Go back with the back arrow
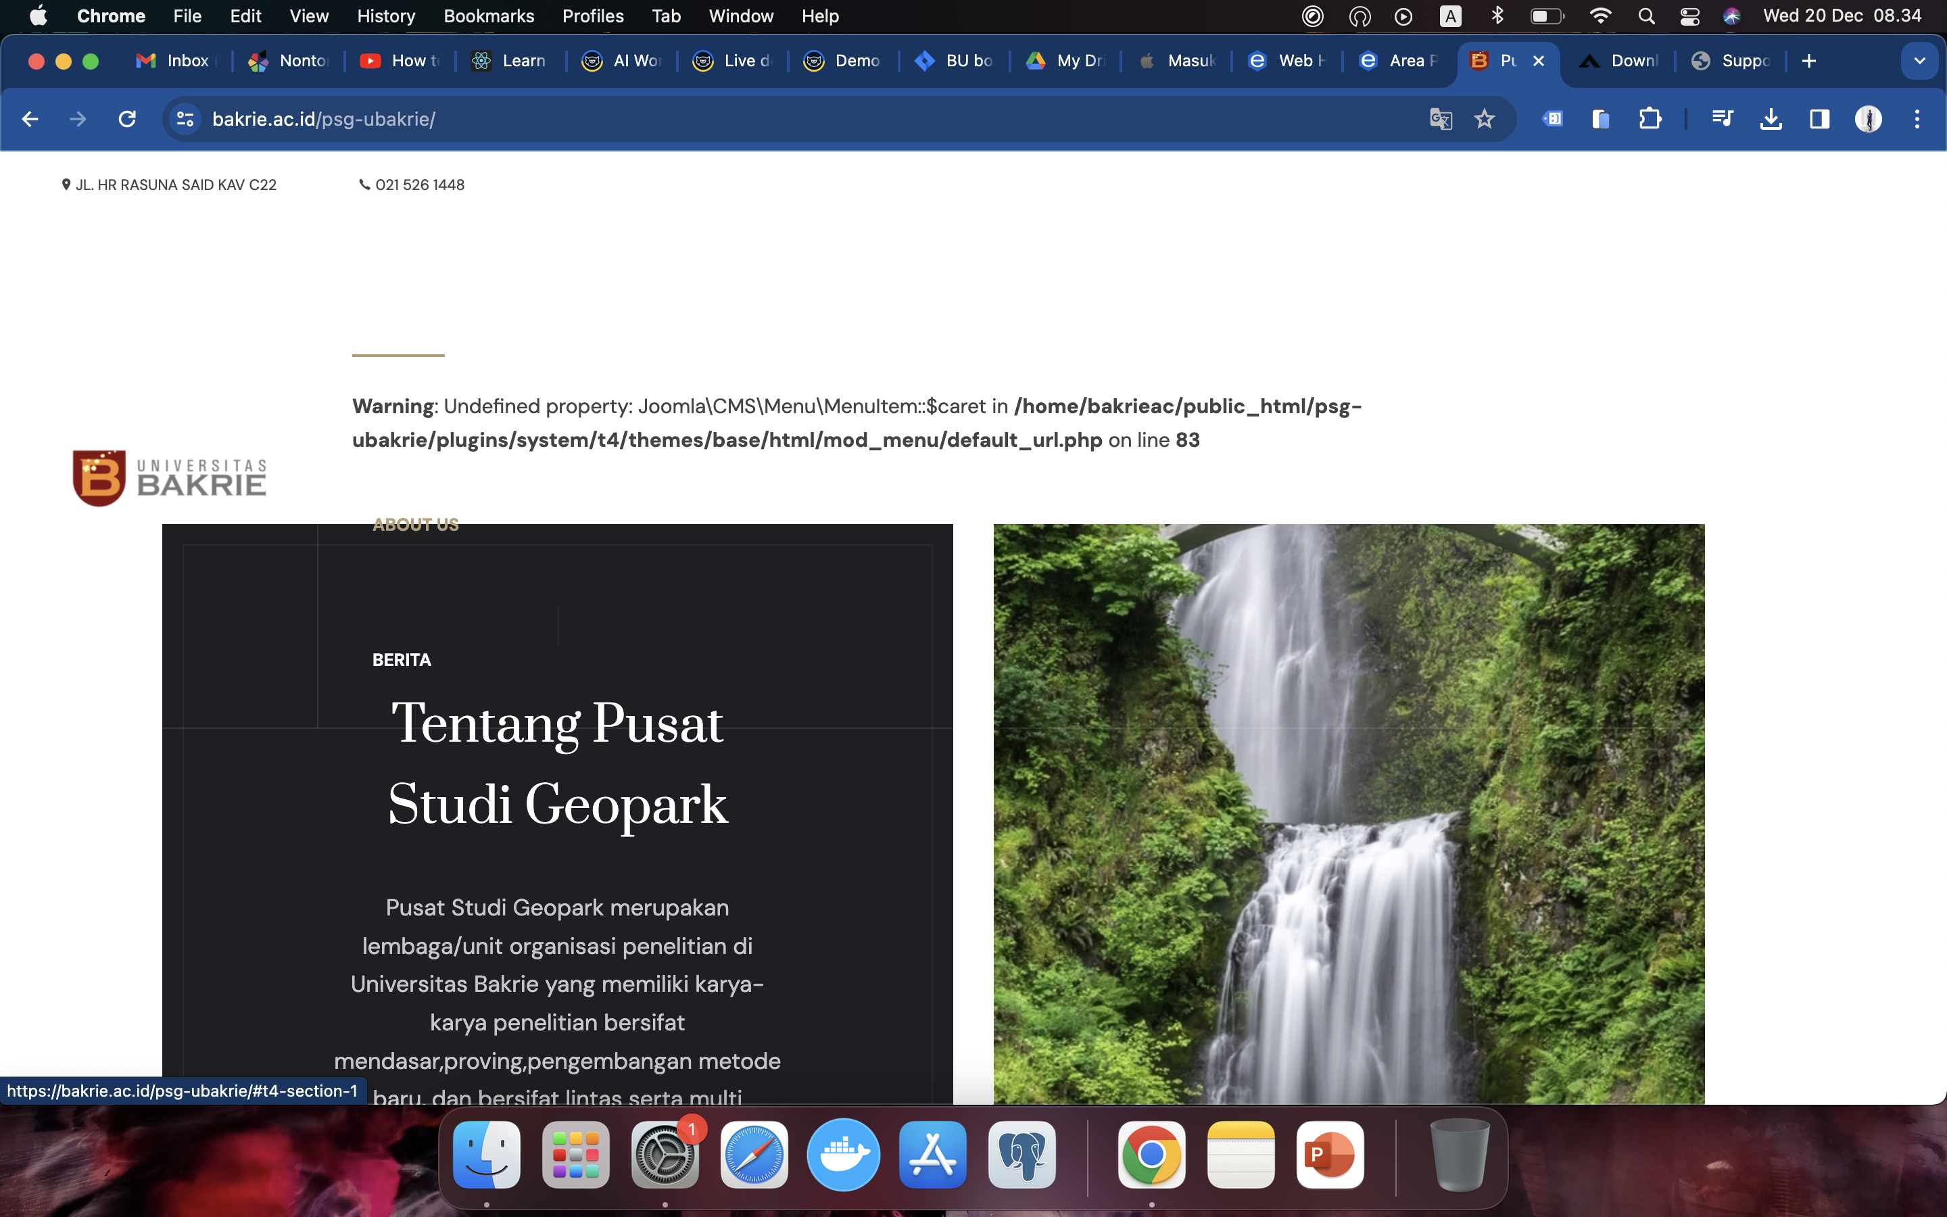The image size is (1947, 1217). pyautogui.click(x=30, y=119)
